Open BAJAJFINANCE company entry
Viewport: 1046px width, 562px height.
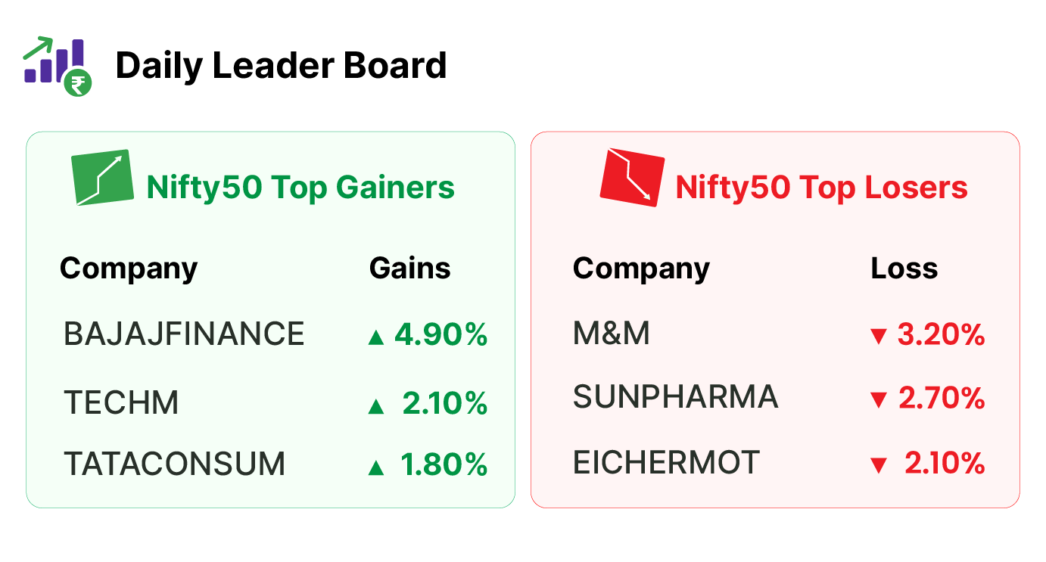pos(184,334)
